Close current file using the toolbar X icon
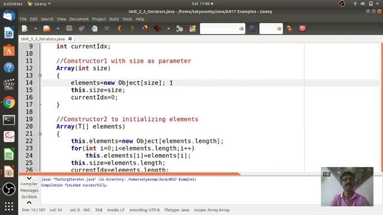383x215 pixels. (x=107, y=29)
